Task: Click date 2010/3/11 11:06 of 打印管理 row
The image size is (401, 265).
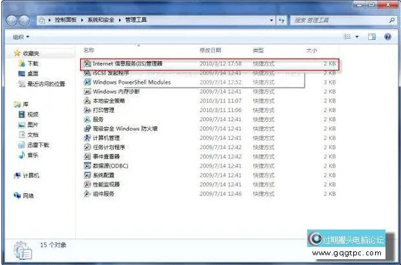Action: tap(221, 110)
